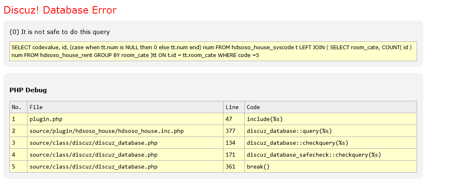Image resolution: width=458 pixels, height=180 pixels.
Task: Click line number 134 cell
Action: pyautogui.click(x=230, y=143)
